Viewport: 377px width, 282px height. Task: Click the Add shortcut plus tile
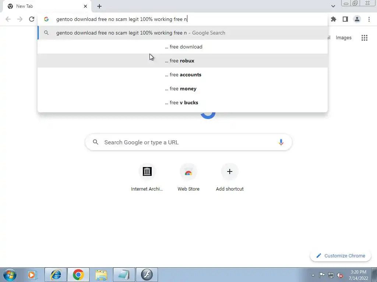point(230,178)
